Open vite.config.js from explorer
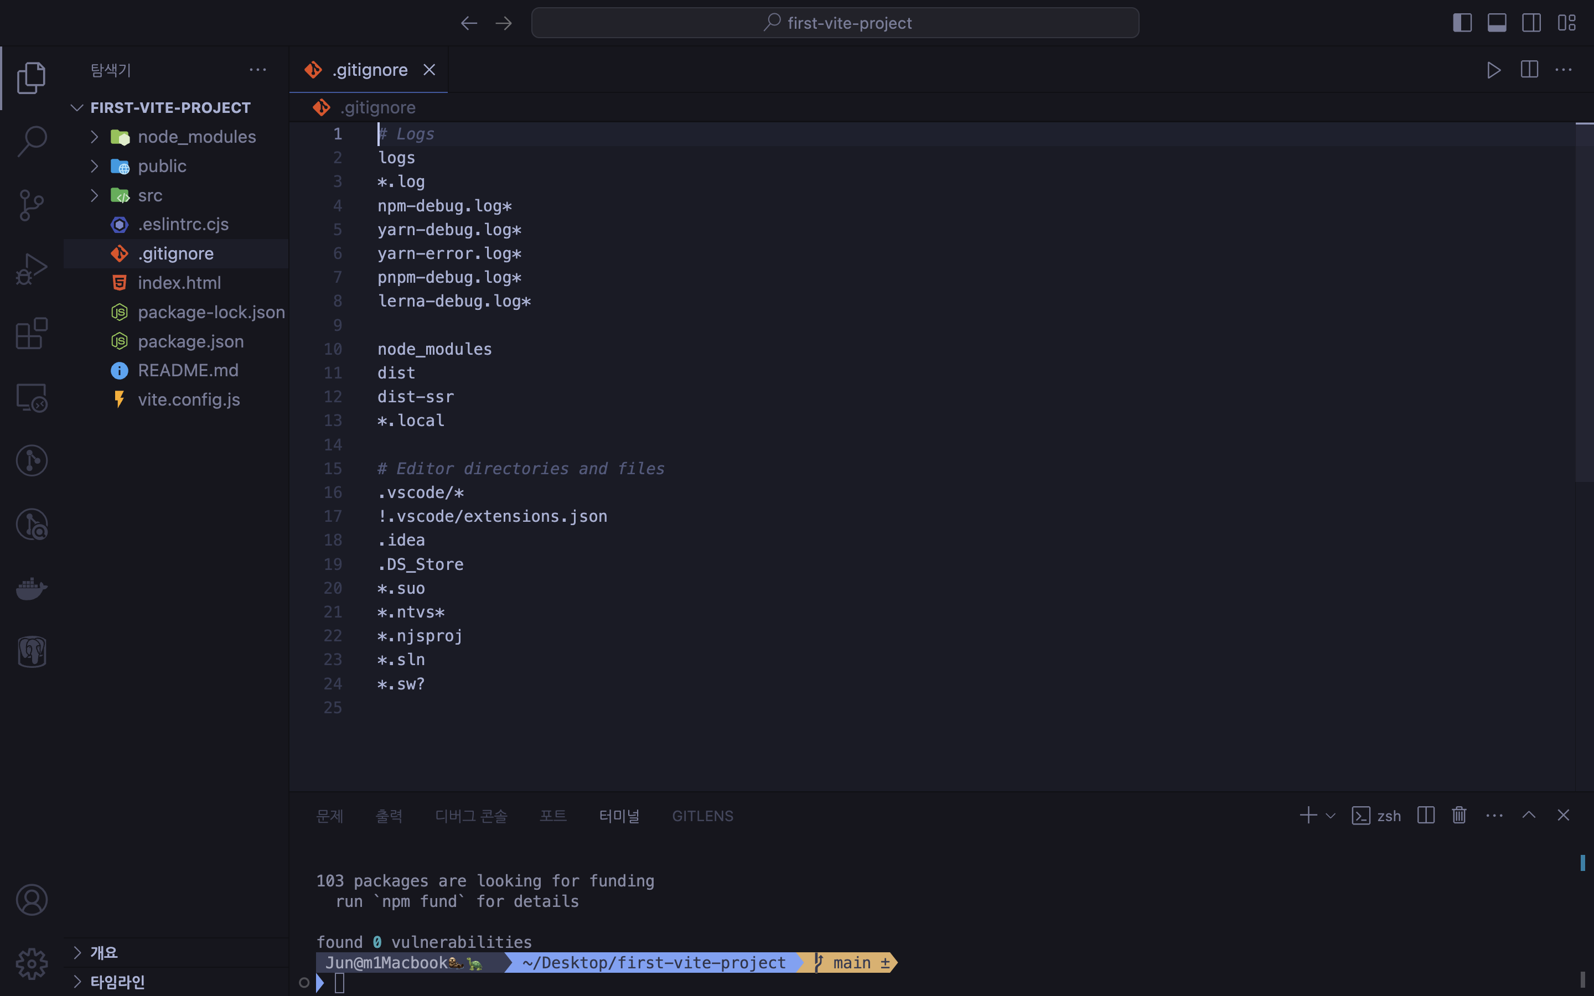Viewport: 1594px width, 996px height. 188,400
